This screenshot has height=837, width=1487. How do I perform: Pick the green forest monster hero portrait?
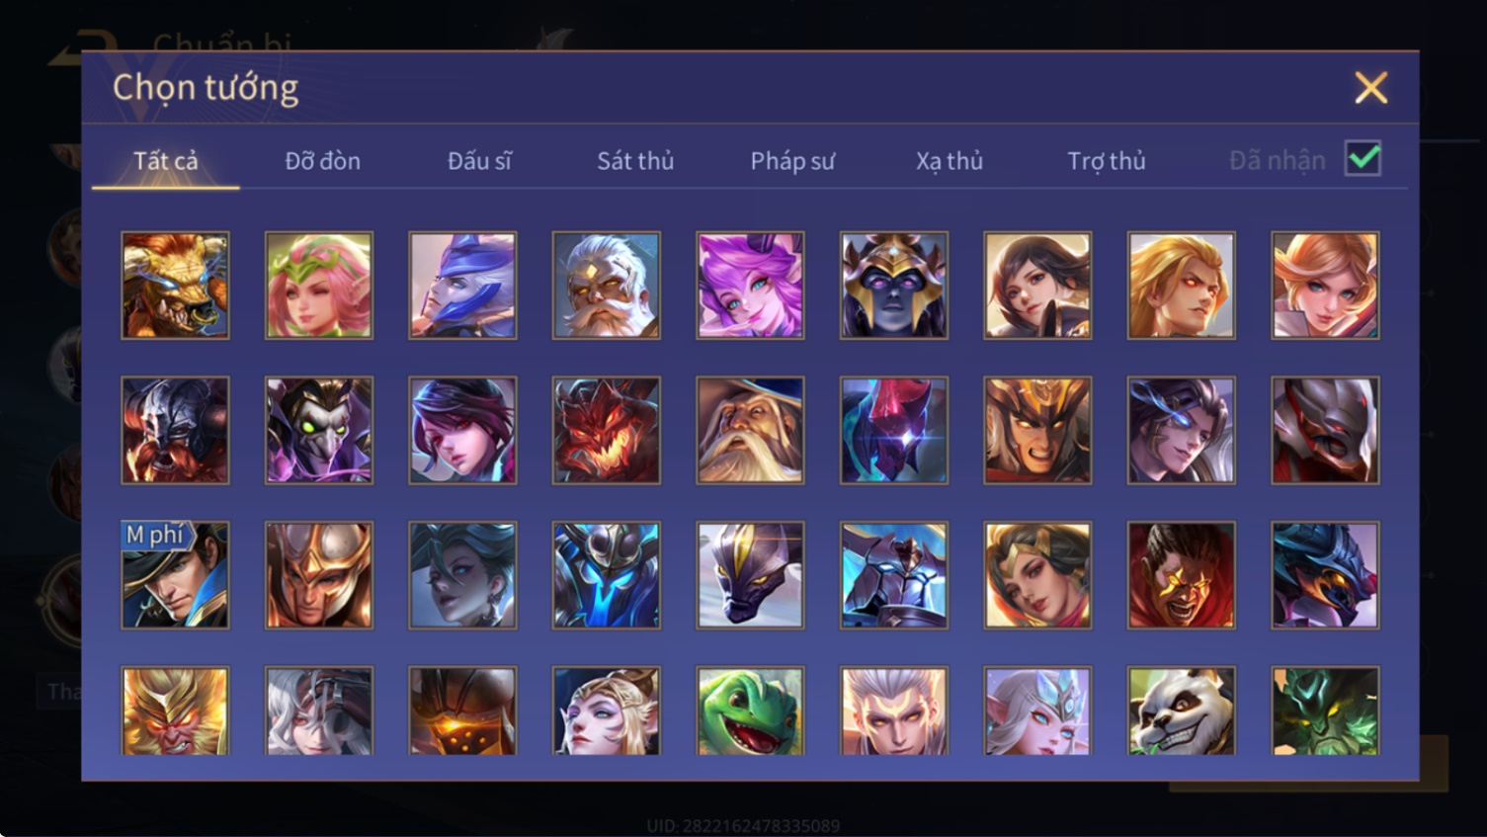pos(1325,711)
